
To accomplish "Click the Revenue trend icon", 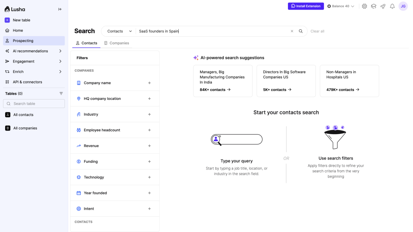I will pos(79,146).
